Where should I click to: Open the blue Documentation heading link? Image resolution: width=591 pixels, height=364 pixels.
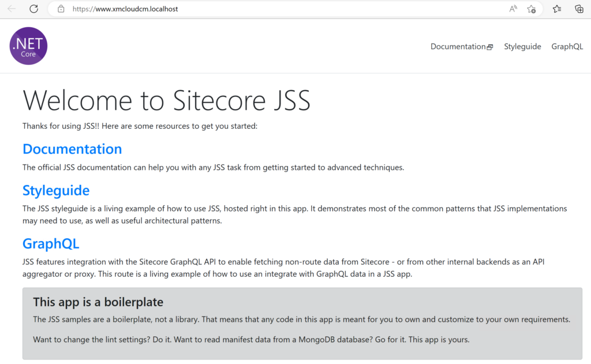click(x=72, y=148)
